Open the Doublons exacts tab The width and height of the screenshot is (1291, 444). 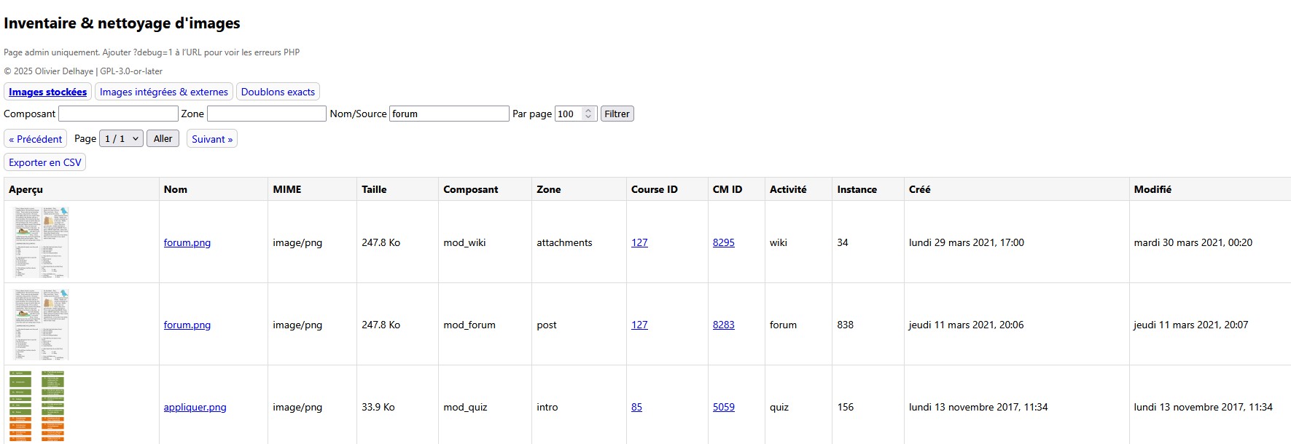point(278,92)
